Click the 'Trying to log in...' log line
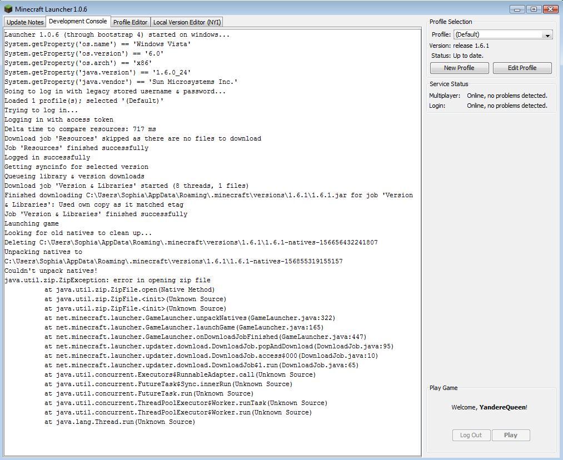 [x=41, y=110]
